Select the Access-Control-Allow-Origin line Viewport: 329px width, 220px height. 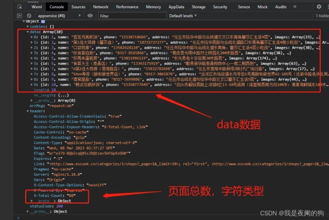(69, 122)
